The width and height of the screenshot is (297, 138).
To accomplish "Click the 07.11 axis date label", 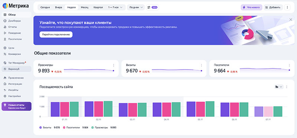I will (x=268, y=119).
